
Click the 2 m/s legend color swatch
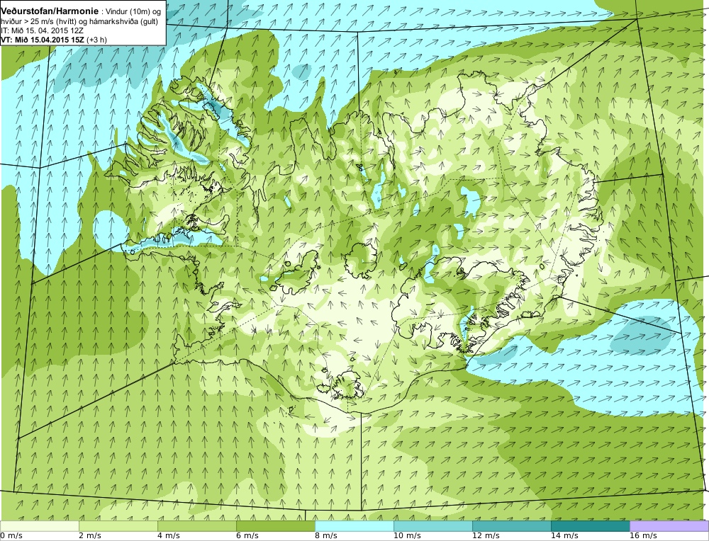(x=118, y=525)
